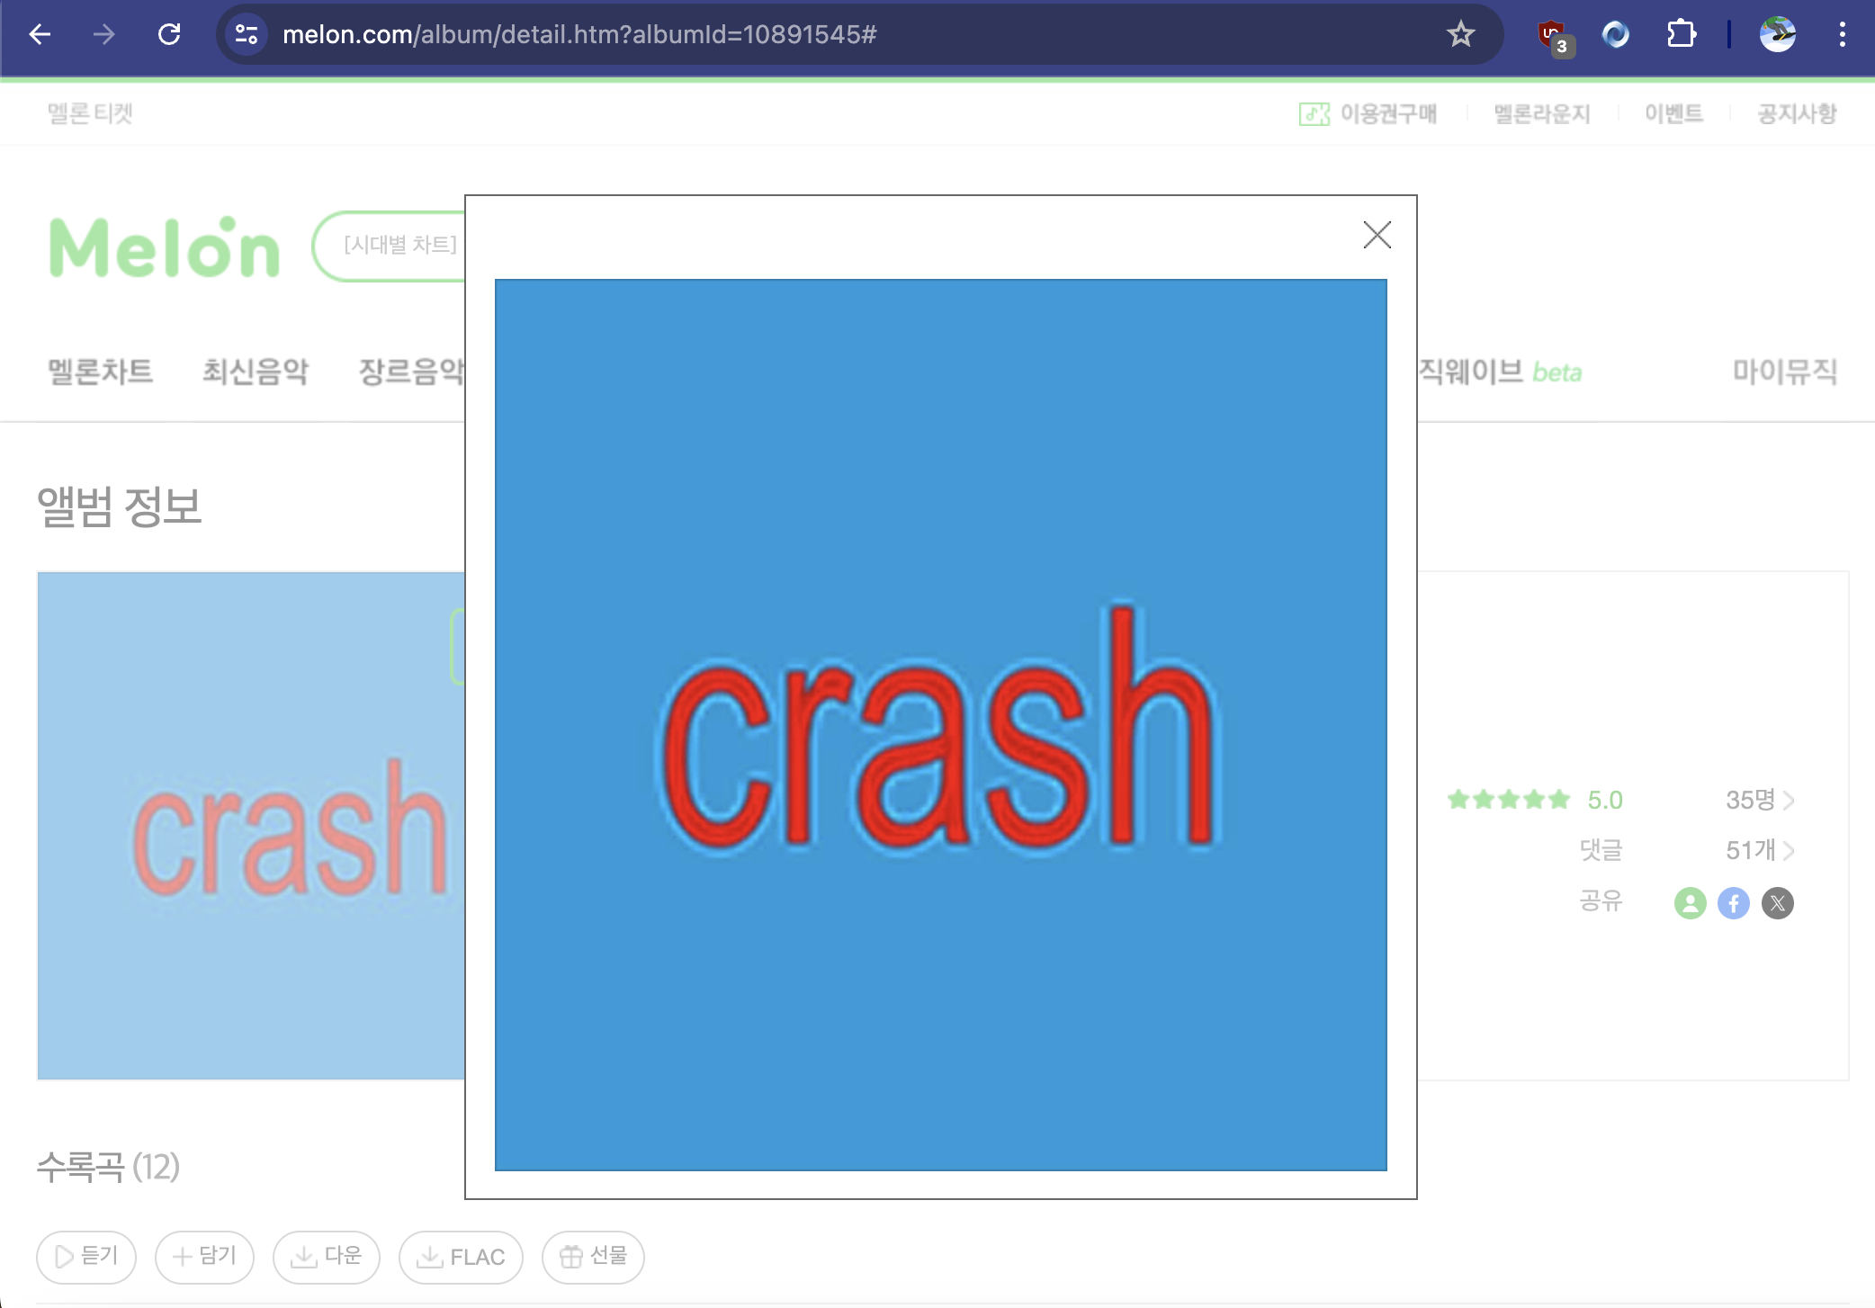
Task: Bookmark this page with star icon
Action: 1460,34
